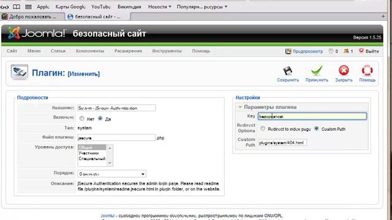
Task: Select Нет radio for Включен
Action: point(81,119)
